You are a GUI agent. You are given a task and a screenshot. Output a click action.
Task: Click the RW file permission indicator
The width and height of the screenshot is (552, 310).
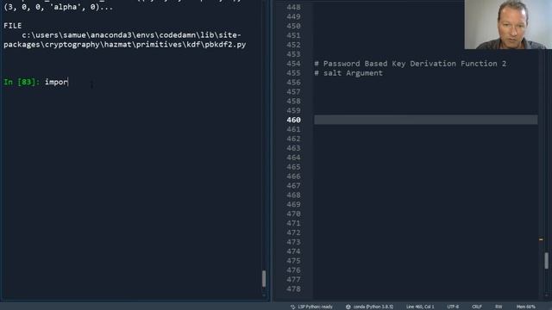[x=499, y=307]
